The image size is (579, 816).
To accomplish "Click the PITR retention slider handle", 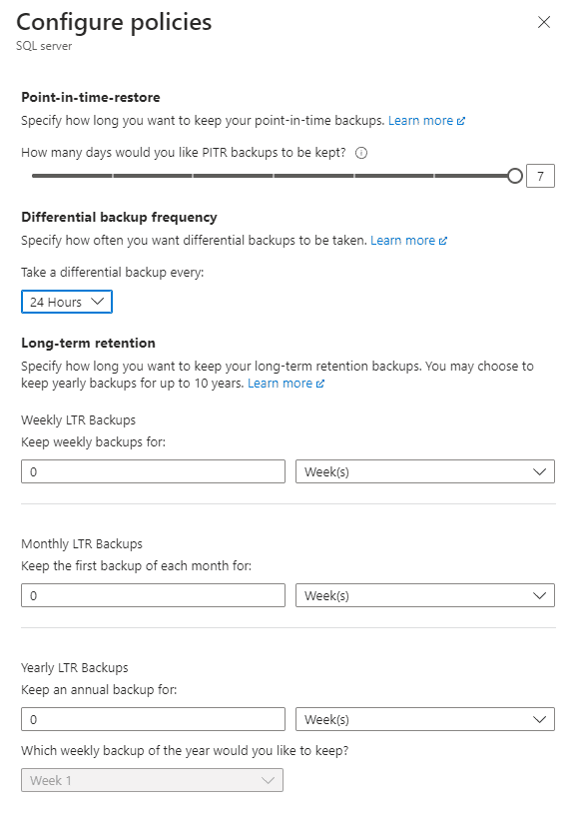I will coord(514,176).
